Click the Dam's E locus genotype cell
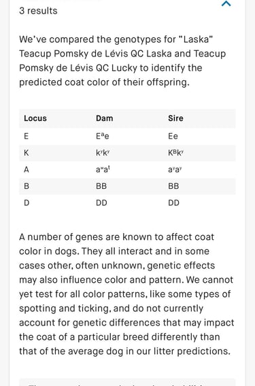This screenshot has height=386, width=255. (103, 136)
